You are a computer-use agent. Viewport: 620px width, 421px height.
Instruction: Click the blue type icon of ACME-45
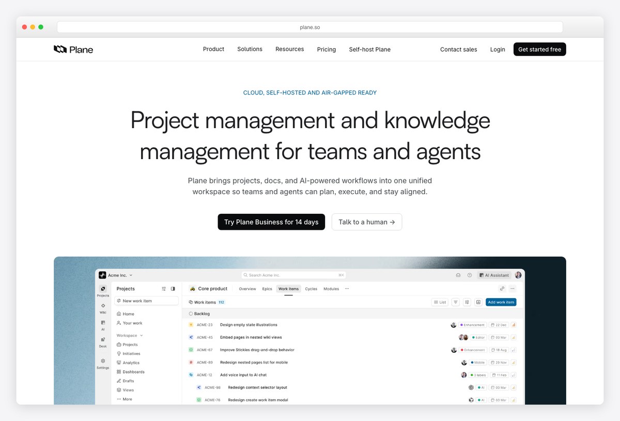pyautogui.click(x=191, y=337)
